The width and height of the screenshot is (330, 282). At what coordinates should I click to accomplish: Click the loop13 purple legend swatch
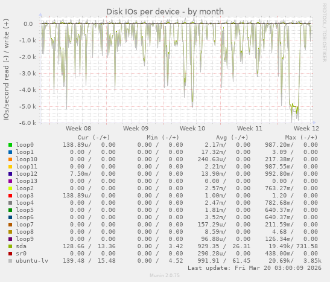pyautogui.click(x=10, y=181)
